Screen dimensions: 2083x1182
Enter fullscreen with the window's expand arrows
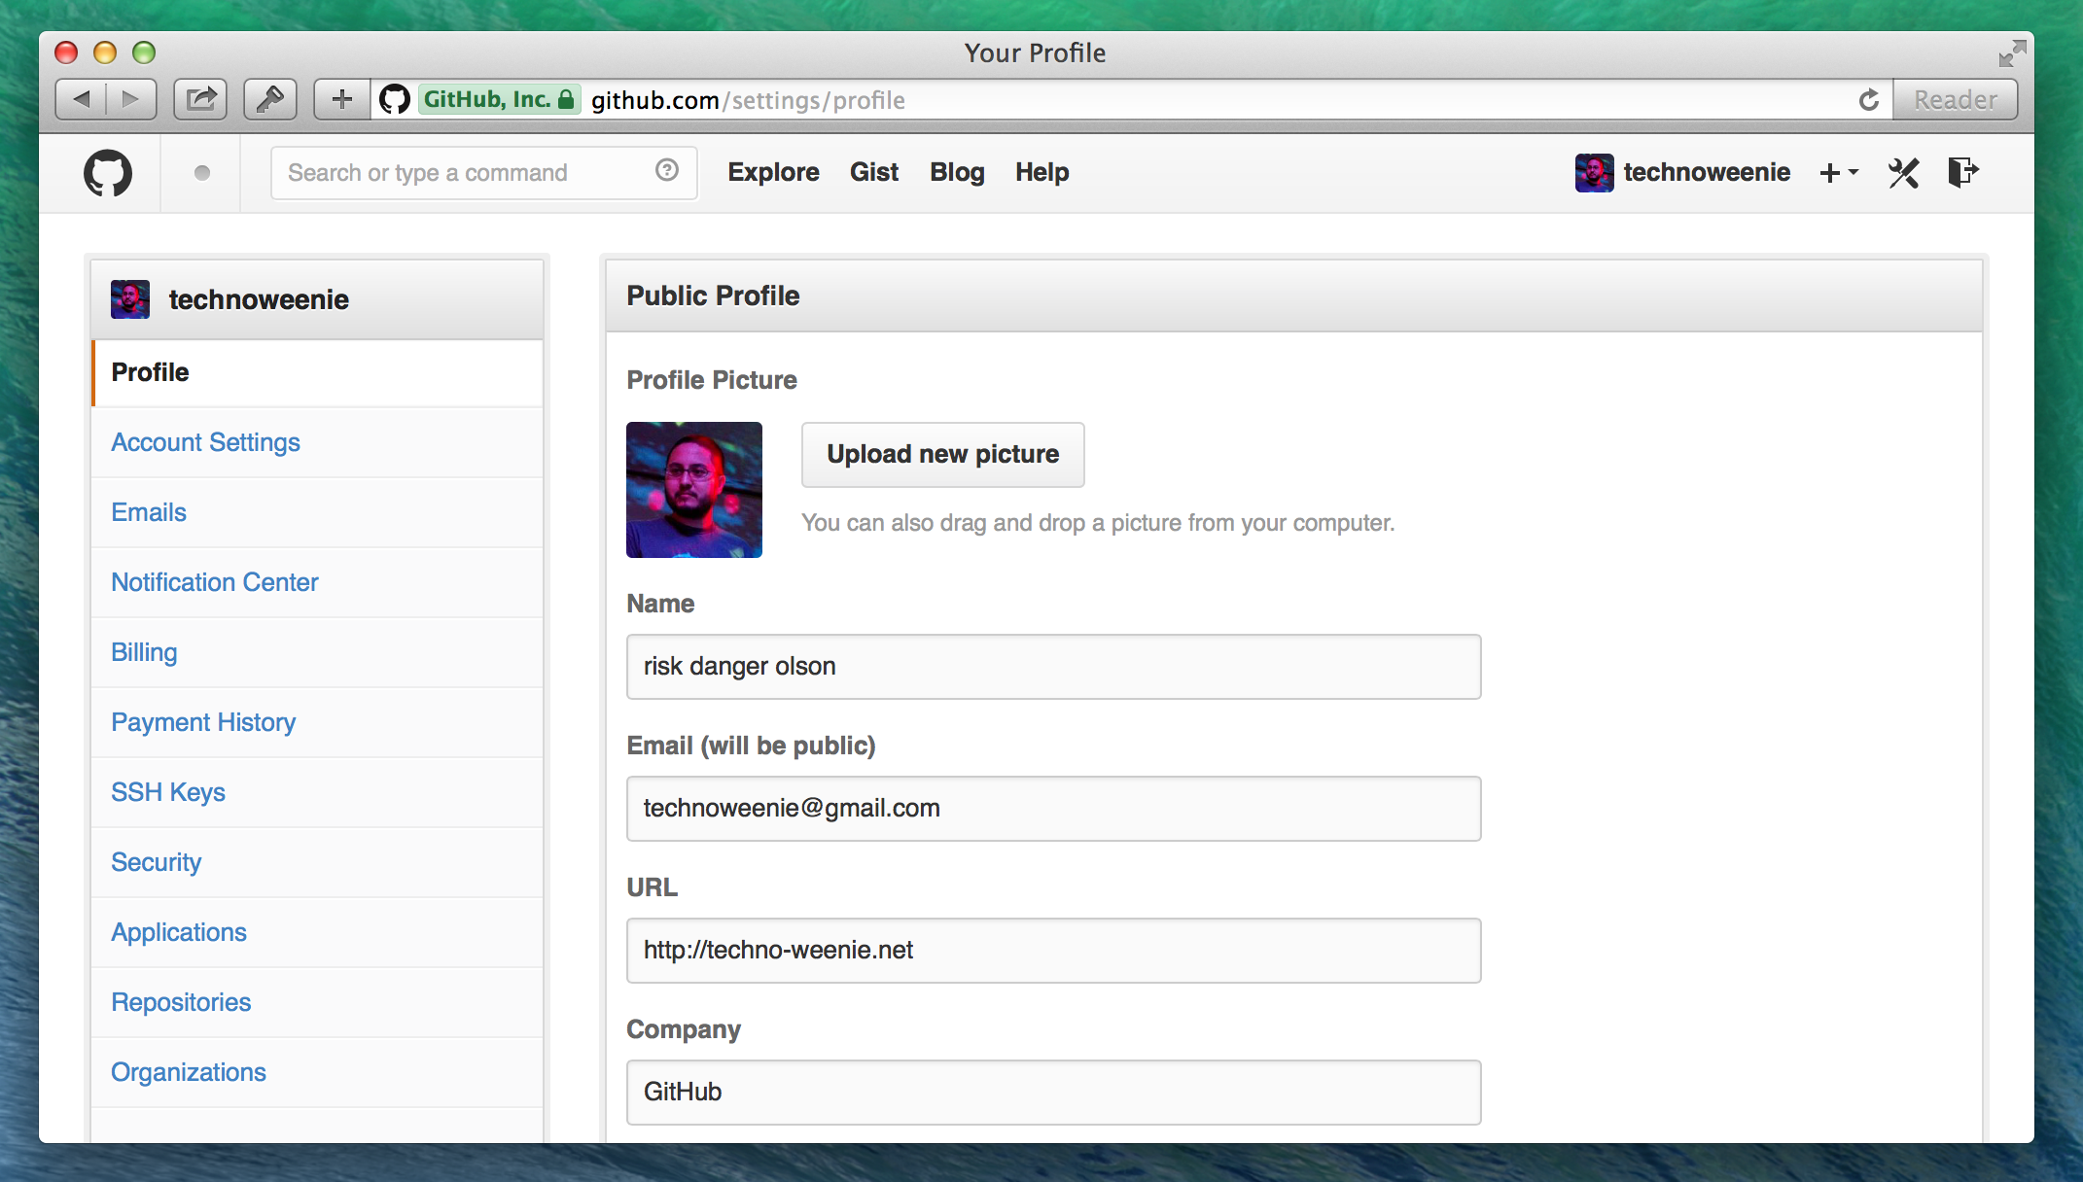point(2011,52)
